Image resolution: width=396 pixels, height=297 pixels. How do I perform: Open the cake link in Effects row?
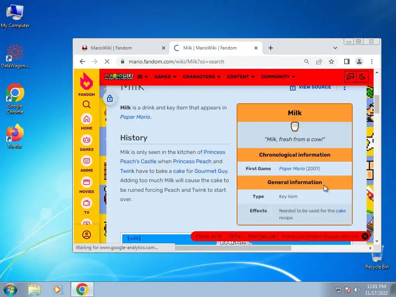point(341,211)
